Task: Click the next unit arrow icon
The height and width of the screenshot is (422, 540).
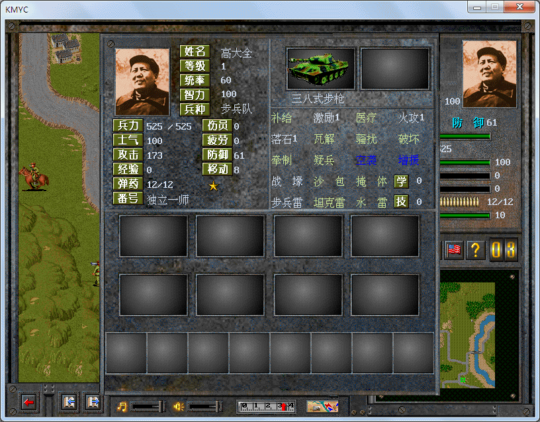Action: 92,401
